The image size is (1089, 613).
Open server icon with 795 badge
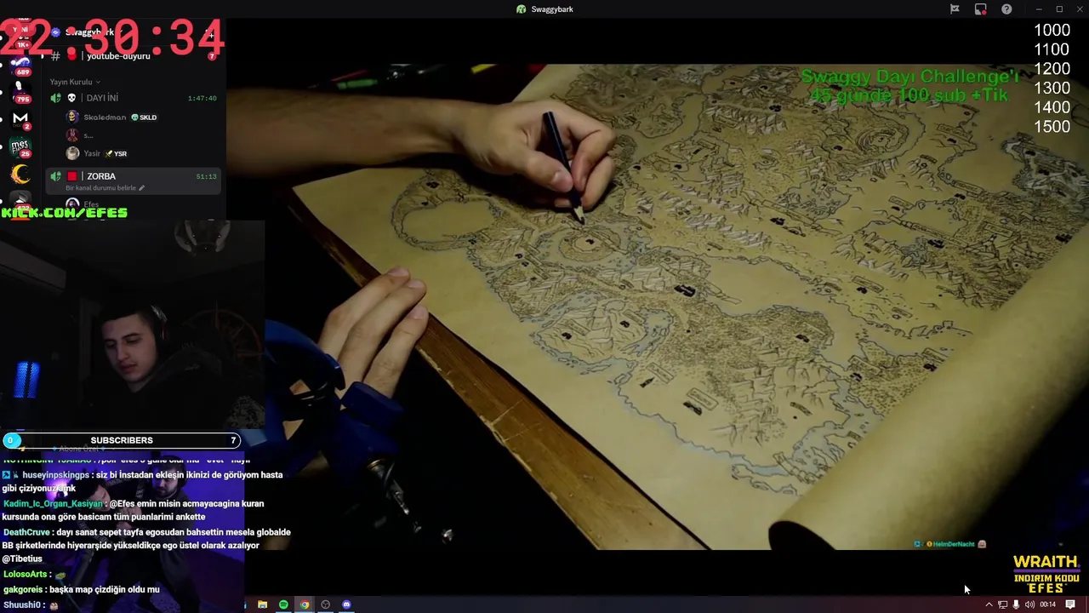point(20,92)
